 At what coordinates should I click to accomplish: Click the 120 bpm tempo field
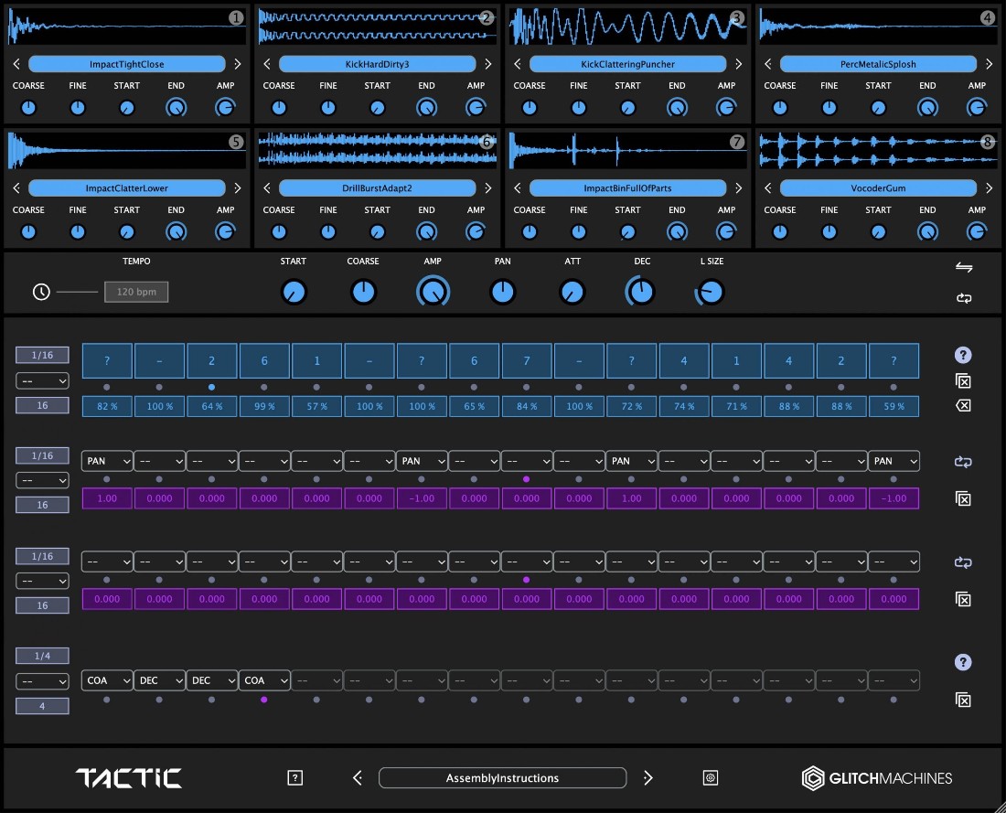[136, 293]
